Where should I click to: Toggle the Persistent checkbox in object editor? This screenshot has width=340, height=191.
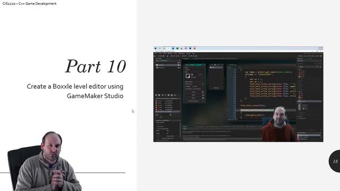tap(185, 89)
